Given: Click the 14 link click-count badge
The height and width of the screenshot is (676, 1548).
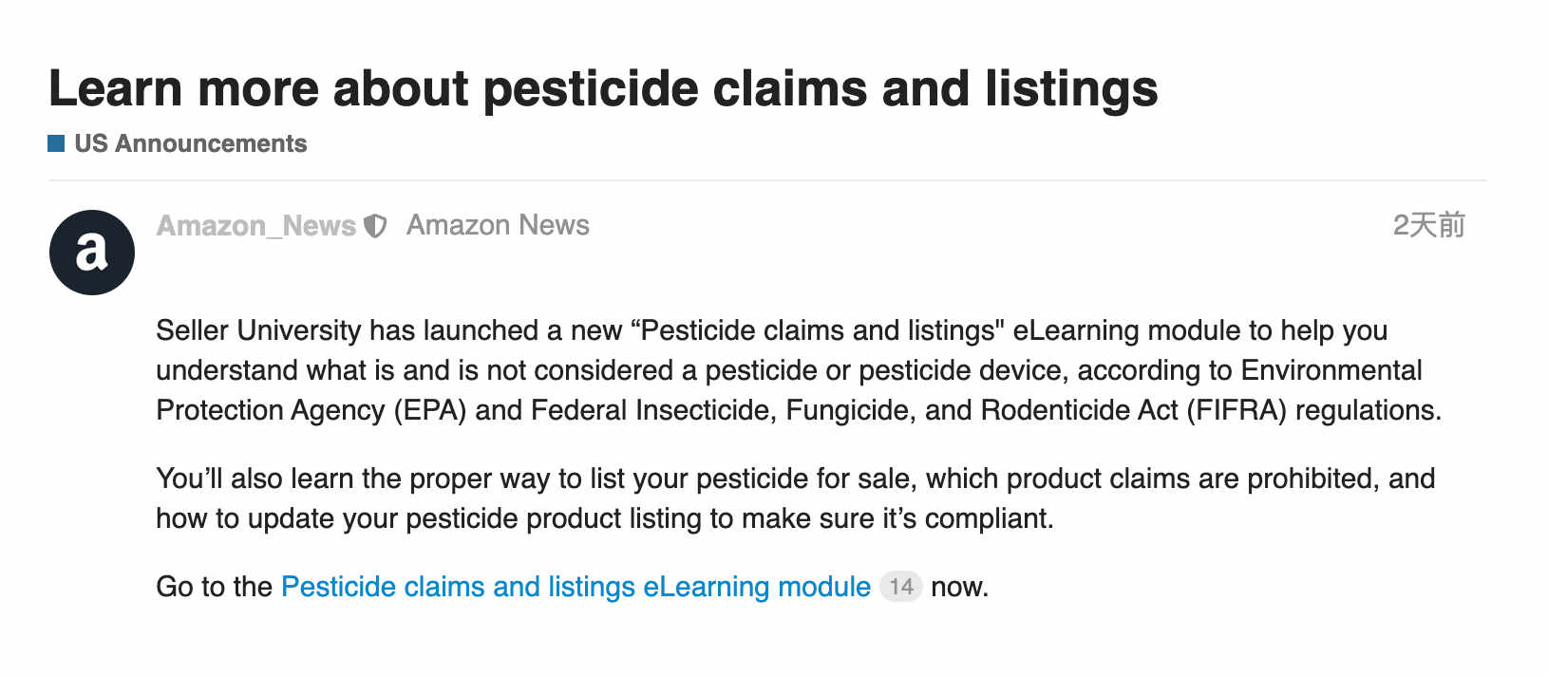Looking at the screenshot, I should (900, 587).
